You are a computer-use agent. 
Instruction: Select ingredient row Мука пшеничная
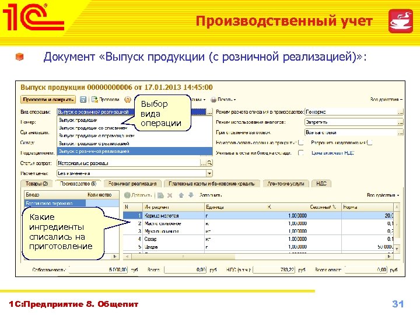(258, 231)
